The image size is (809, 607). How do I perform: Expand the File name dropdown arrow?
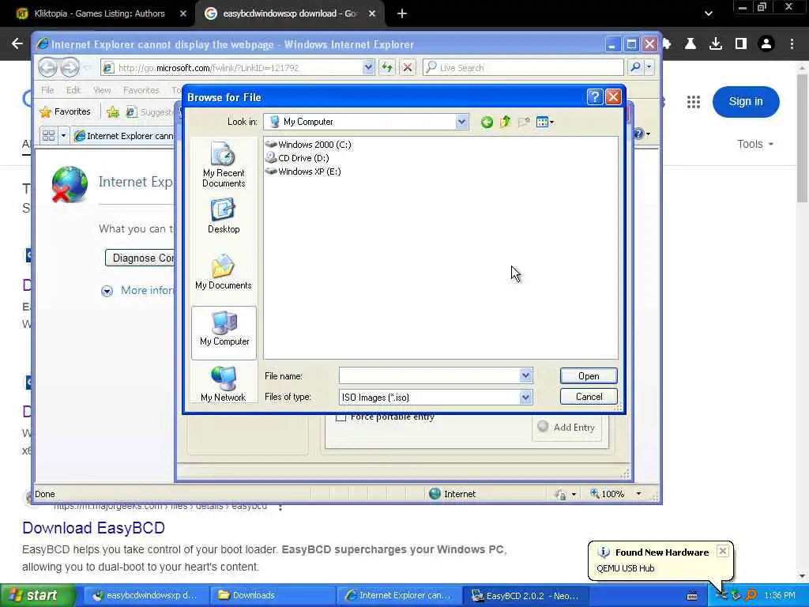525,375
